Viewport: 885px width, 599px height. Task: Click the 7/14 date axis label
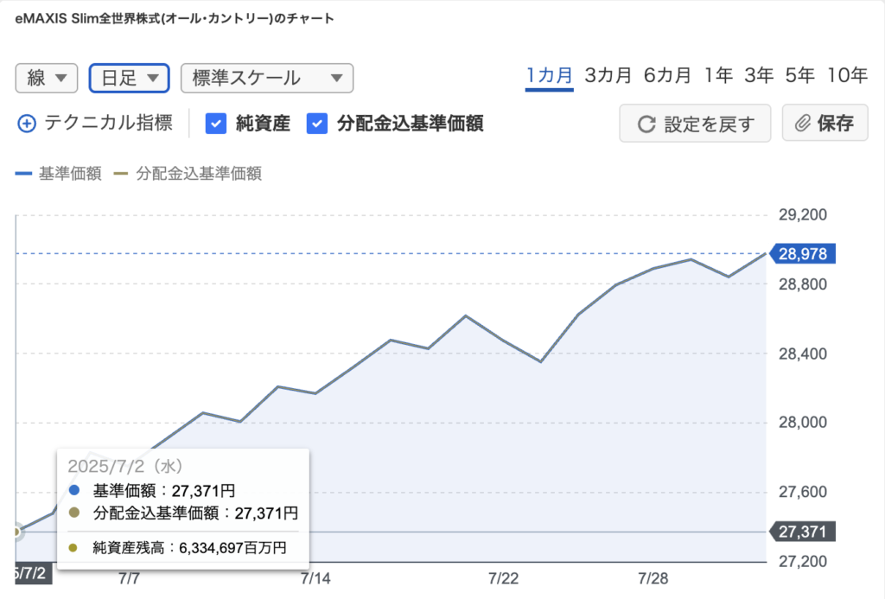click(315, 578)
